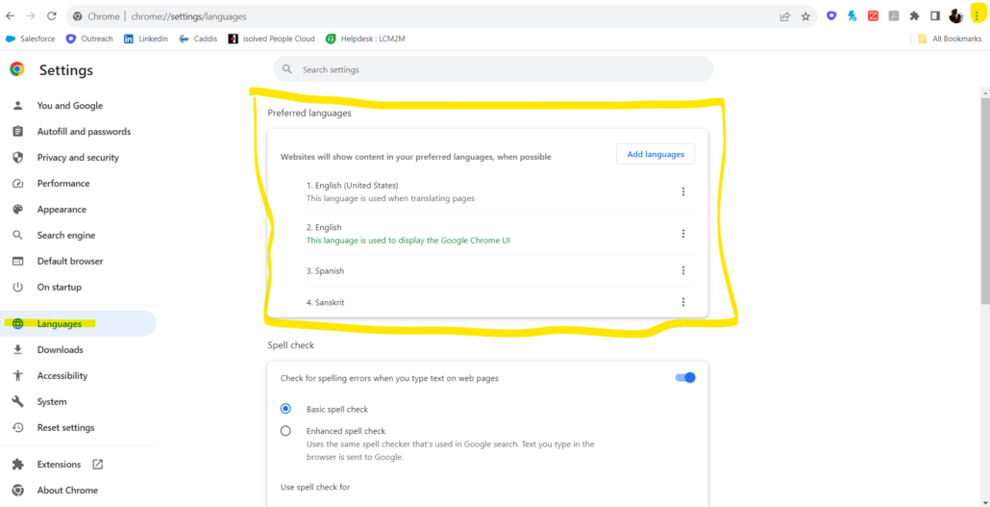The height and width of the screenshot is (507, 990).
Task: Open Chrome's three-dot main menu
Action: tap(978, 15)
